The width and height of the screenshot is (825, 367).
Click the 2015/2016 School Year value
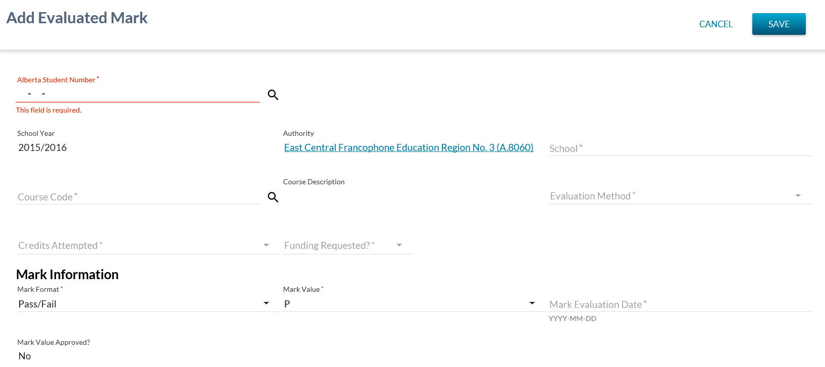click(x=42, y=147)
